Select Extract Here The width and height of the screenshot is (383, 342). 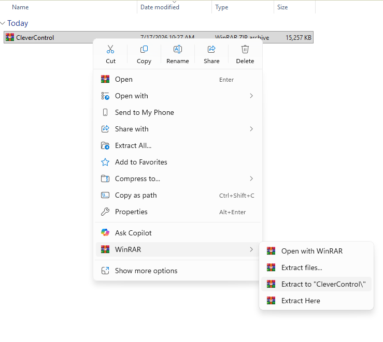[x=316, y=301]
